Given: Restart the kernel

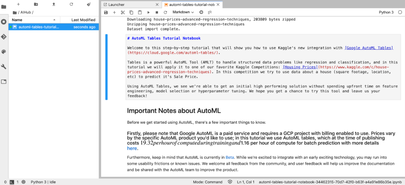Looking at the screenshot, I should pyautogui.click(x=165, y=12).
